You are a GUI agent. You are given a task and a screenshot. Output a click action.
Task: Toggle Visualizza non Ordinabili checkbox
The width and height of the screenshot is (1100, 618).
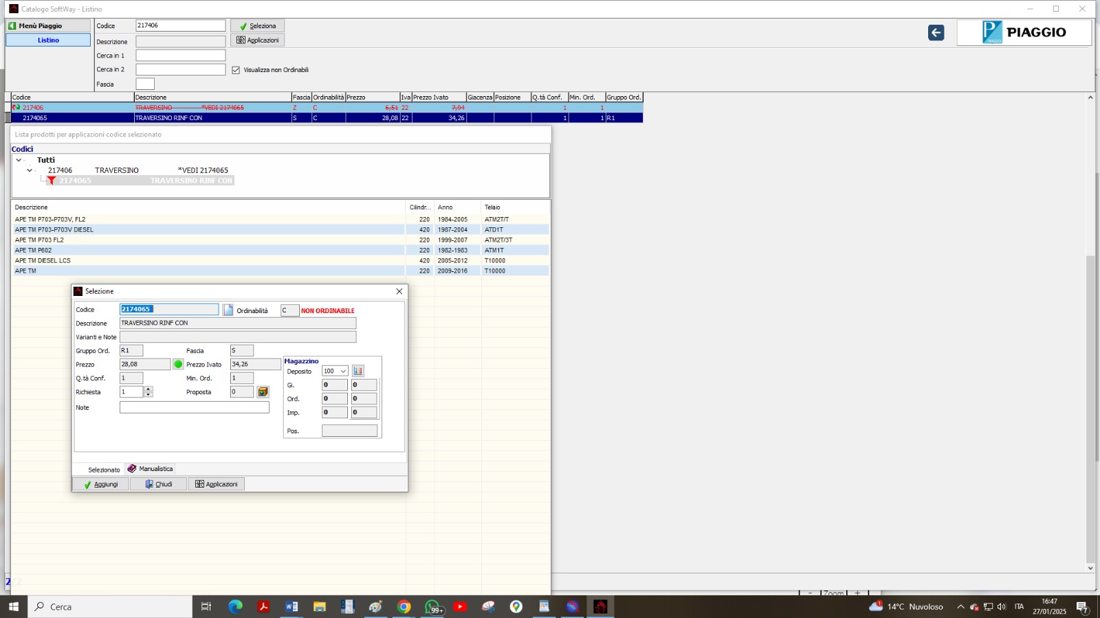pyautogui.click(x=236, y=70)
